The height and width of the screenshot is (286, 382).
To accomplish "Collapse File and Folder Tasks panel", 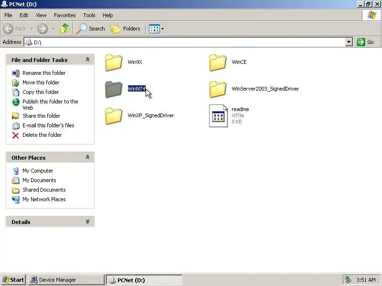I will 87,60.
